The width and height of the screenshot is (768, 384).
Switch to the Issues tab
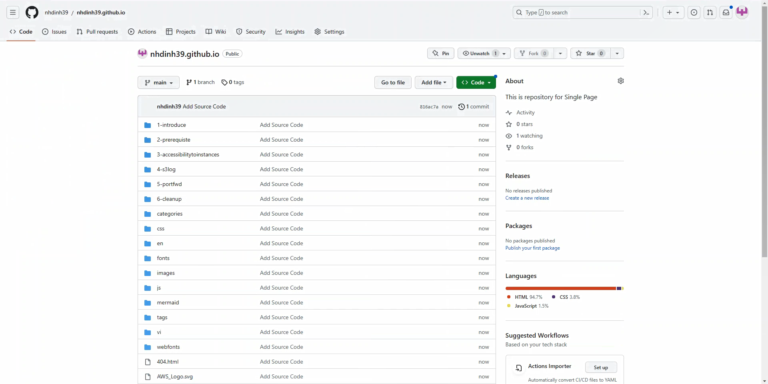pos(54,32)
